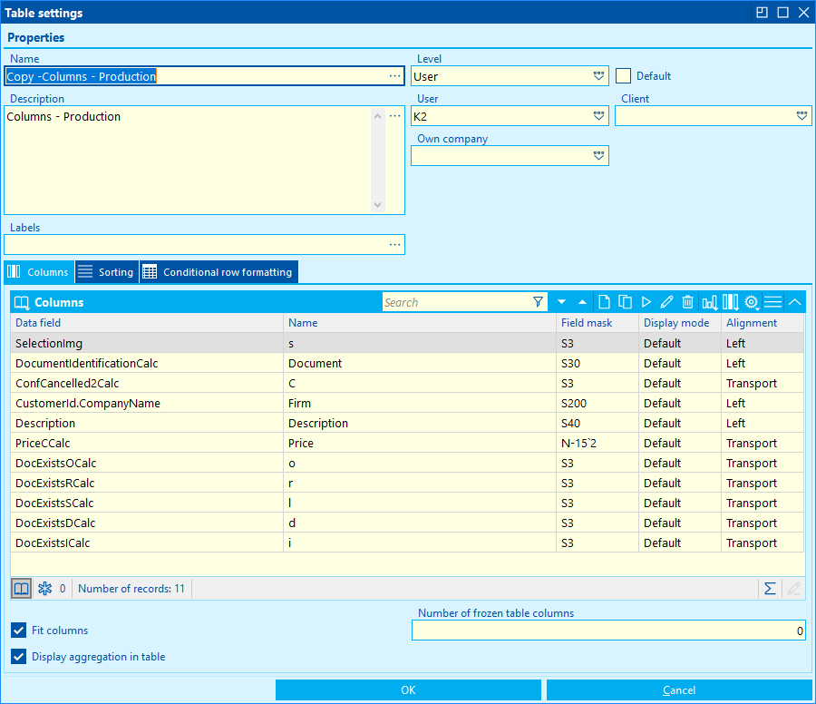The width and height of the screenshot is (816, 704).
Task: Click the trash Delete icon in Columns toolbar
Action: (x=687, y=302)
